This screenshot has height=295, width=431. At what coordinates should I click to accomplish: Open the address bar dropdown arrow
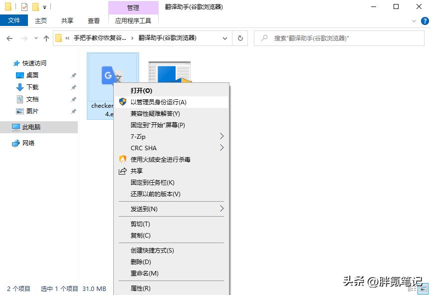click(x=224, y=38)
